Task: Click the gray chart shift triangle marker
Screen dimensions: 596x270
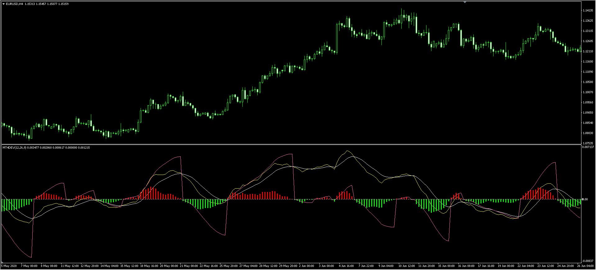Action: [x=465, y=2]
